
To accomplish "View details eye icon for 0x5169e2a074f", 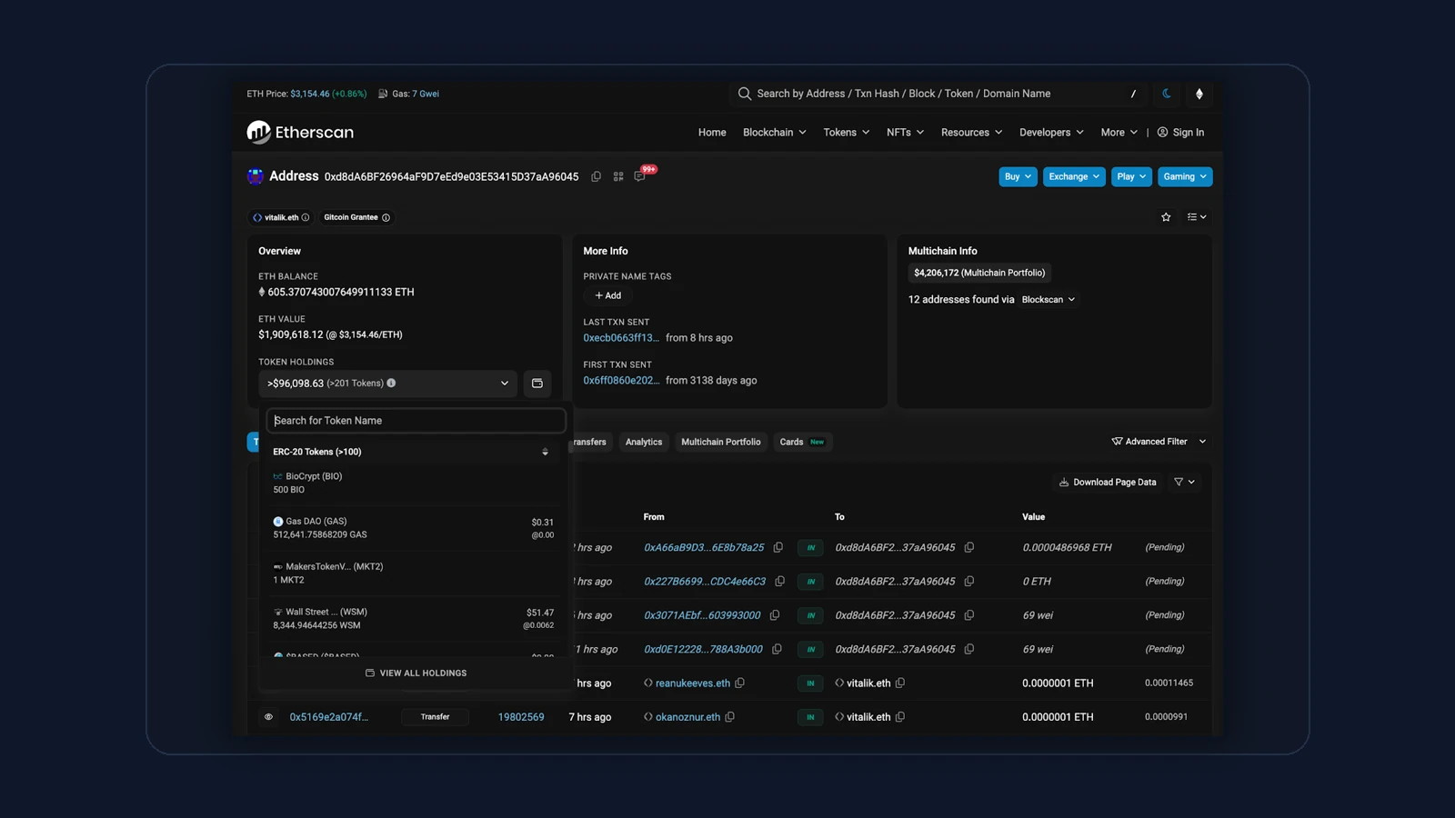I will tap(268, 717).
